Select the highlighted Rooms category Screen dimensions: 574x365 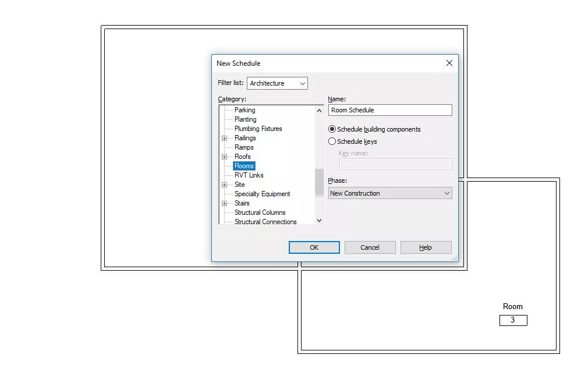pyautogui.click(x=244, y=166)
